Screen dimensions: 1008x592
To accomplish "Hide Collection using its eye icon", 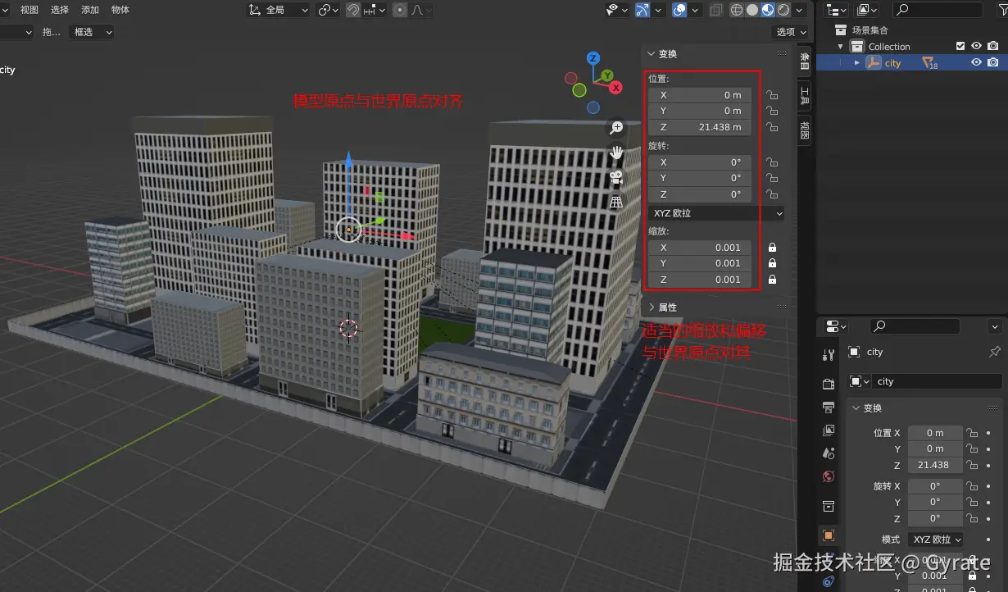I will tap(977, 46).
